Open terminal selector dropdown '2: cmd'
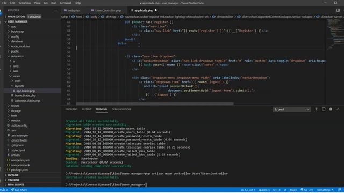The height and width of the screenshot is (193, 344). pyautogui.click(x=292, y=109)
